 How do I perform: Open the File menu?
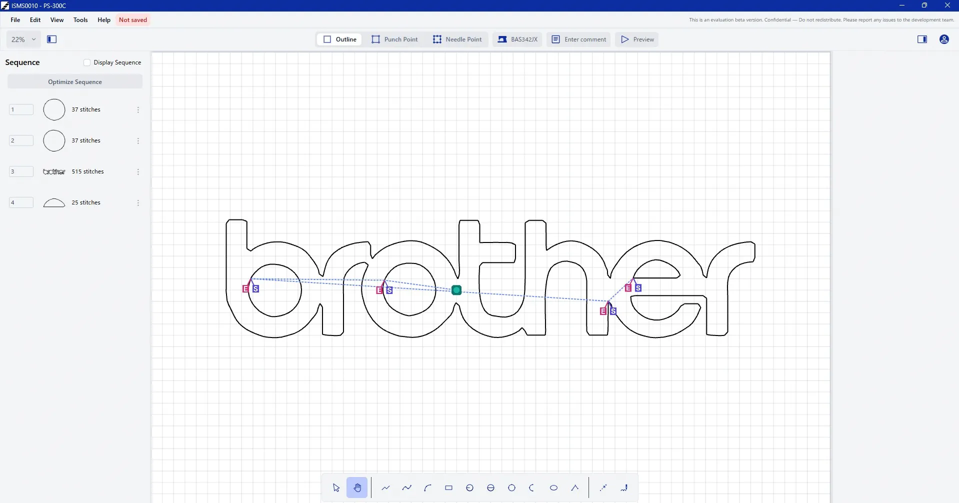pos(15,20)
